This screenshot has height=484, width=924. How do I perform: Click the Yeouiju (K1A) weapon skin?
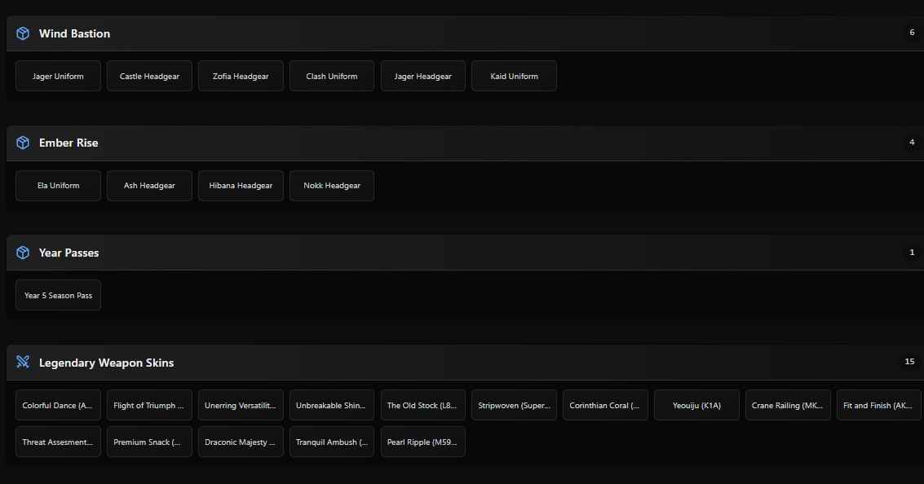tap(696, 405)
